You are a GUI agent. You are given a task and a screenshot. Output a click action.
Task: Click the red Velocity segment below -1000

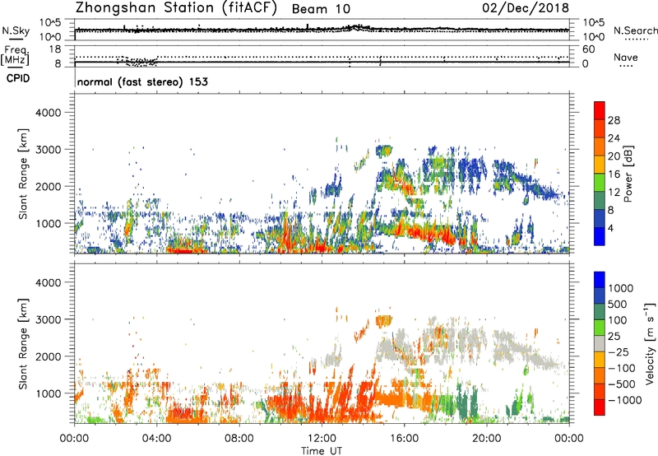tap(600, 407)
